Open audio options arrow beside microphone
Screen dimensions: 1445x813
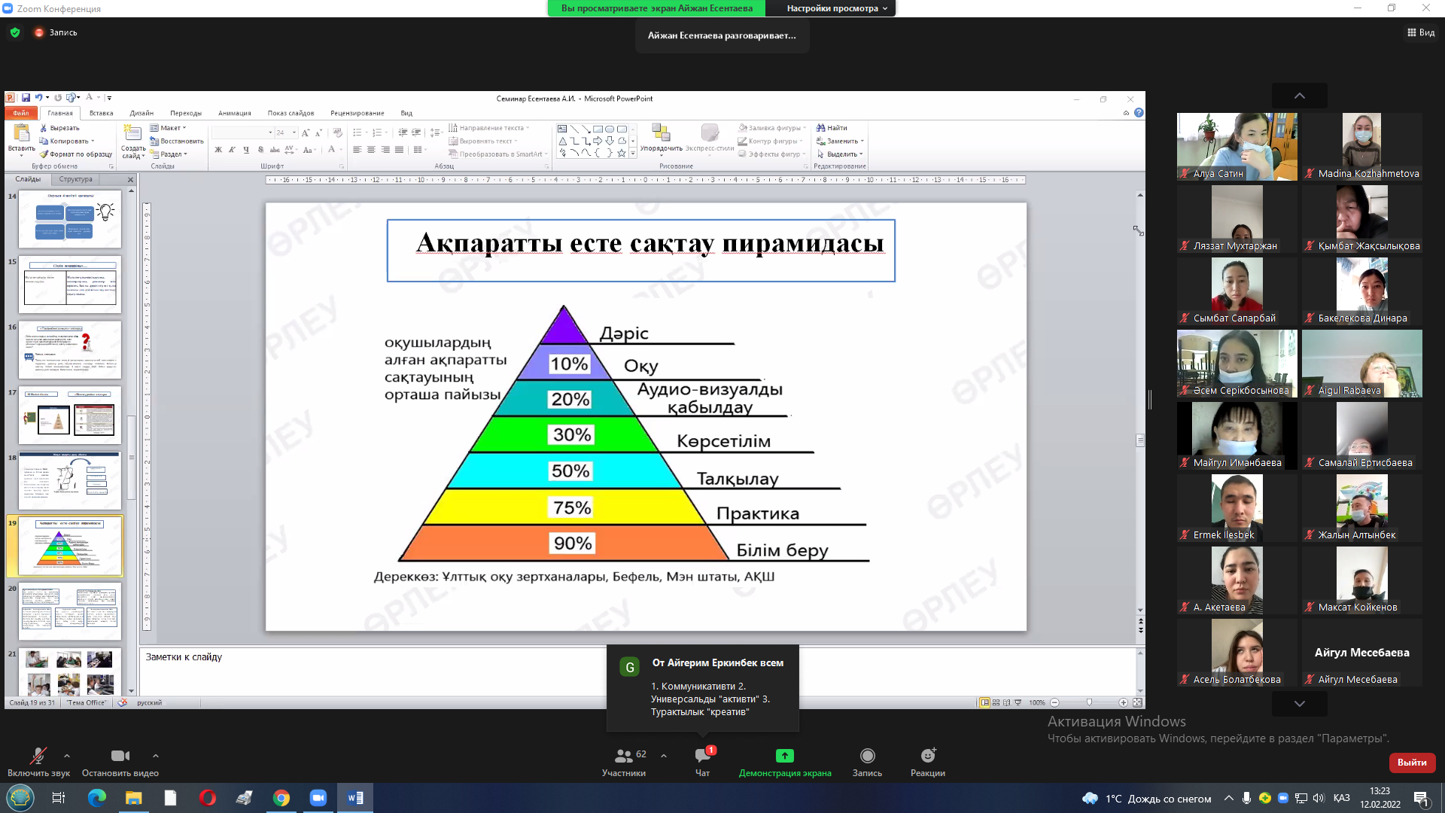click(67, 755)
